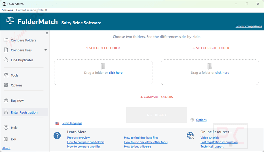Click 'Current session: Default' text
The height and width of the screenshot is (152, 264).
[31, 10]
